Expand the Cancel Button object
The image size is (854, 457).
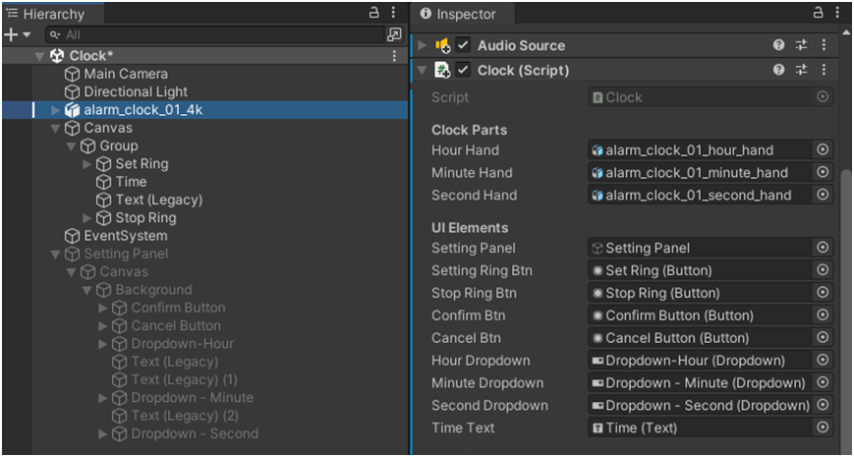click(102, 325)
